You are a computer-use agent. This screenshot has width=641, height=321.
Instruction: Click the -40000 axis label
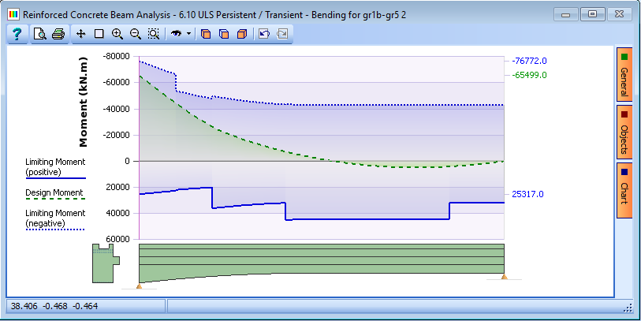[x=118, y=109]
